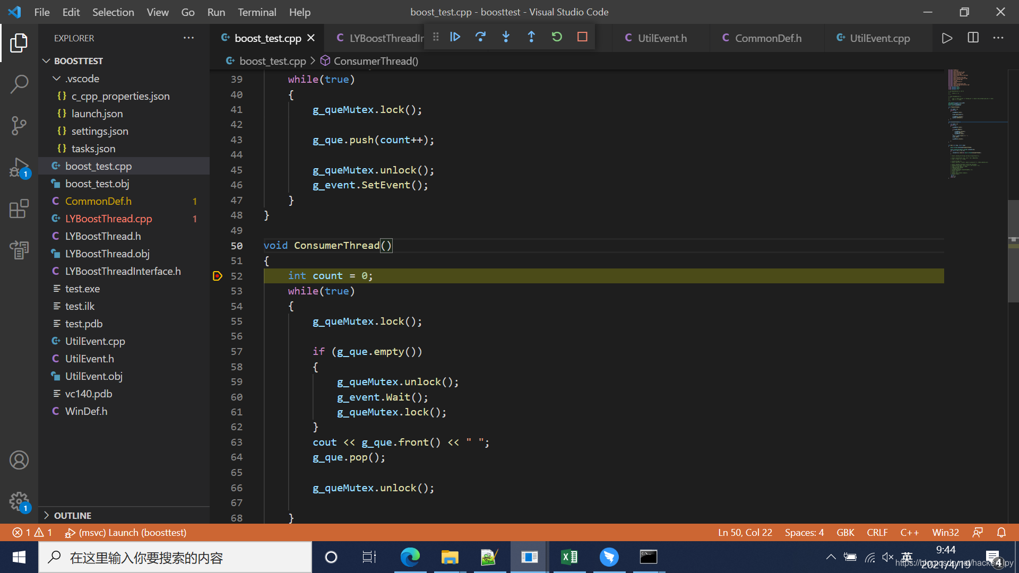The image size is (1019, 573).
Task: Click the debug Step Into icon
Action: tap(506, 37)
